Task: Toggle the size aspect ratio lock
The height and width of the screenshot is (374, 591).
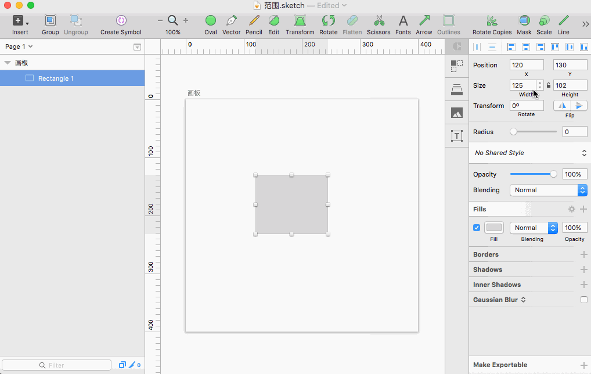Action: click(549, 85)
